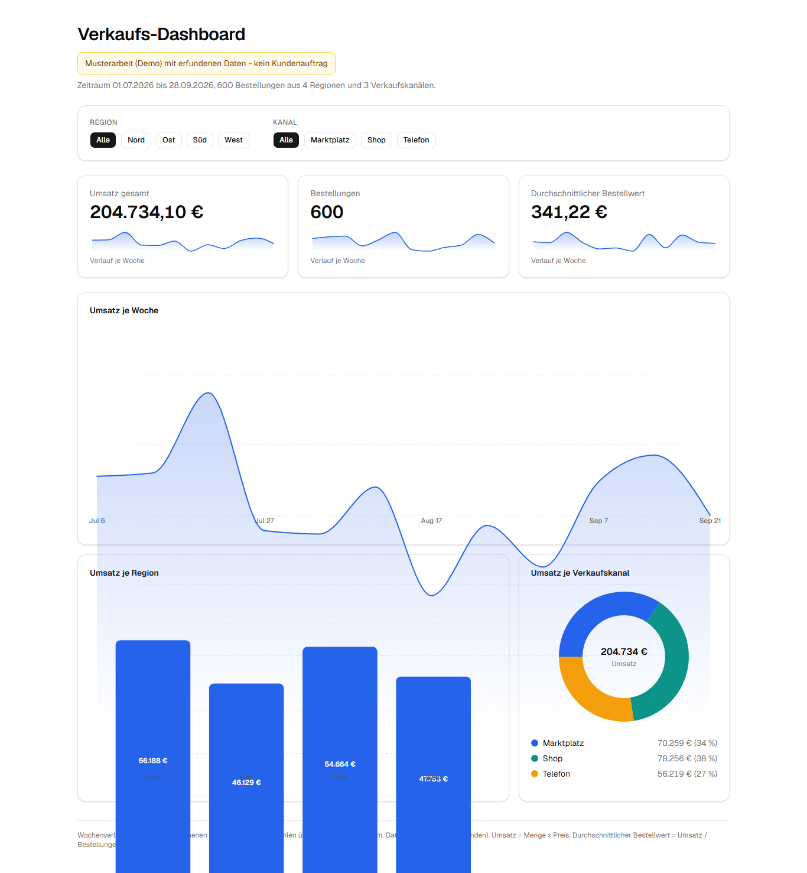Click the donut center total "204.734 €"

click(624, 651)
